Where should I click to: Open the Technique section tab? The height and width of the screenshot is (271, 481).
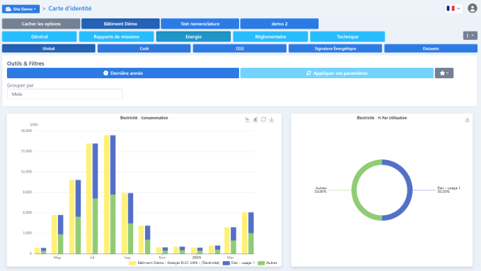coord(347,36)
